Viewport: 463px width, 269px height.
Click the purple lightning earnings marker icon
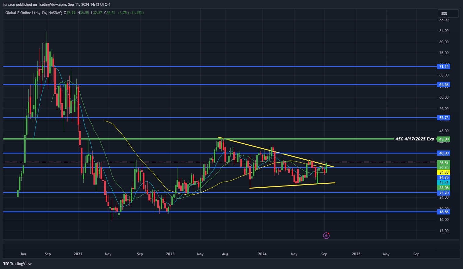click(x=326, y=235)
